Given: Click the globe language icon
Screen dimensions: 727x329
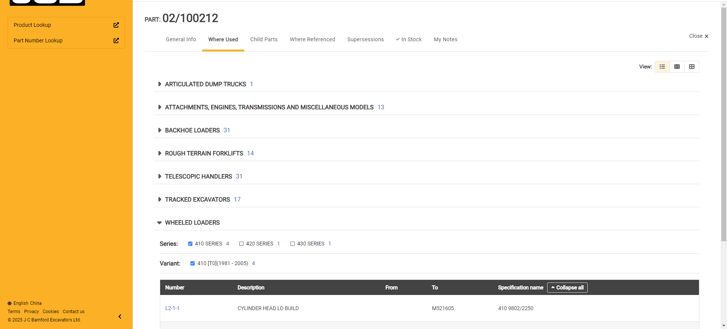Looking at the screenshot, I should pyautogui.click(x=9, y=303).
